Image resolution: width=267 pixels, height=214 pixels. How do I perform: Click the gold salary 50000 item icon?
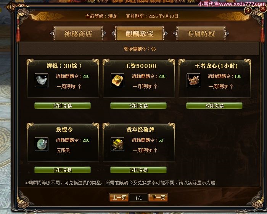(x=117, y=80)
